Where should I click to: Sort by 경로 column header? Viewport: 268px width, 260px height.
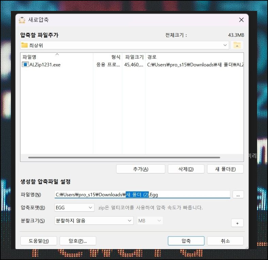[x=194, y=57]
